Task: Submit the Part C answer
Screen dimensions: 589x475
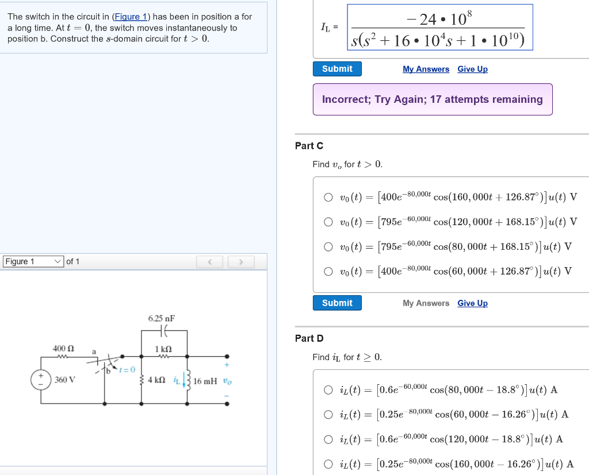Action: (x=337, y=303)
